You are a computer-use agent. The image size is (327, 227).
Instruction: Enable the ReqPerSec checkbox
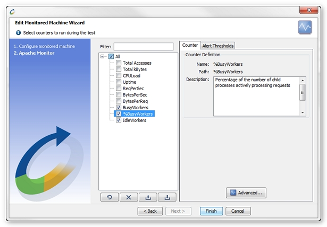pos(119,88)
